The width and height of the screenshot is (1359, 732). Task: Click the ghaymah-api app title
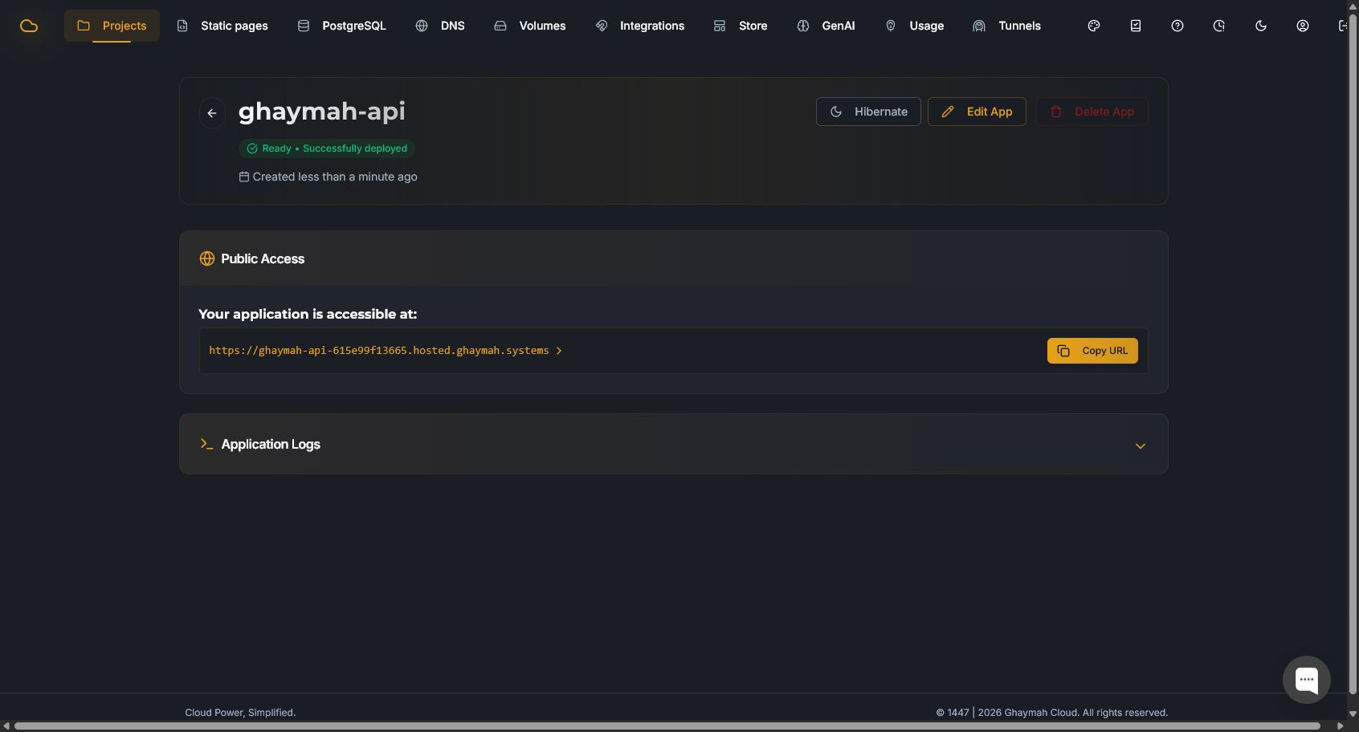(322, 112)
